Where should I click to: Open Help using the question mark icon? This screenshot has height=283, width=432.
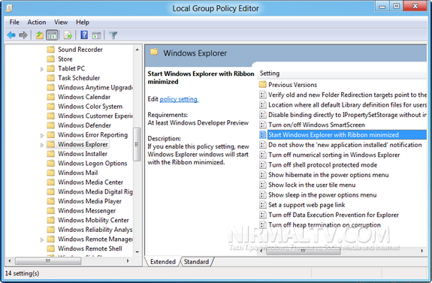click(x=84, y=35)
